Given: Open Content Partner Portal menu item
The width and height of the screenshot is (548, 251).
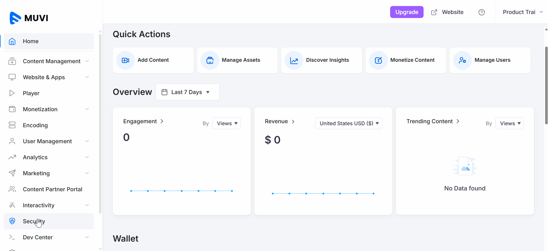Looking at the screenshot, I should (x=52, y=189).
